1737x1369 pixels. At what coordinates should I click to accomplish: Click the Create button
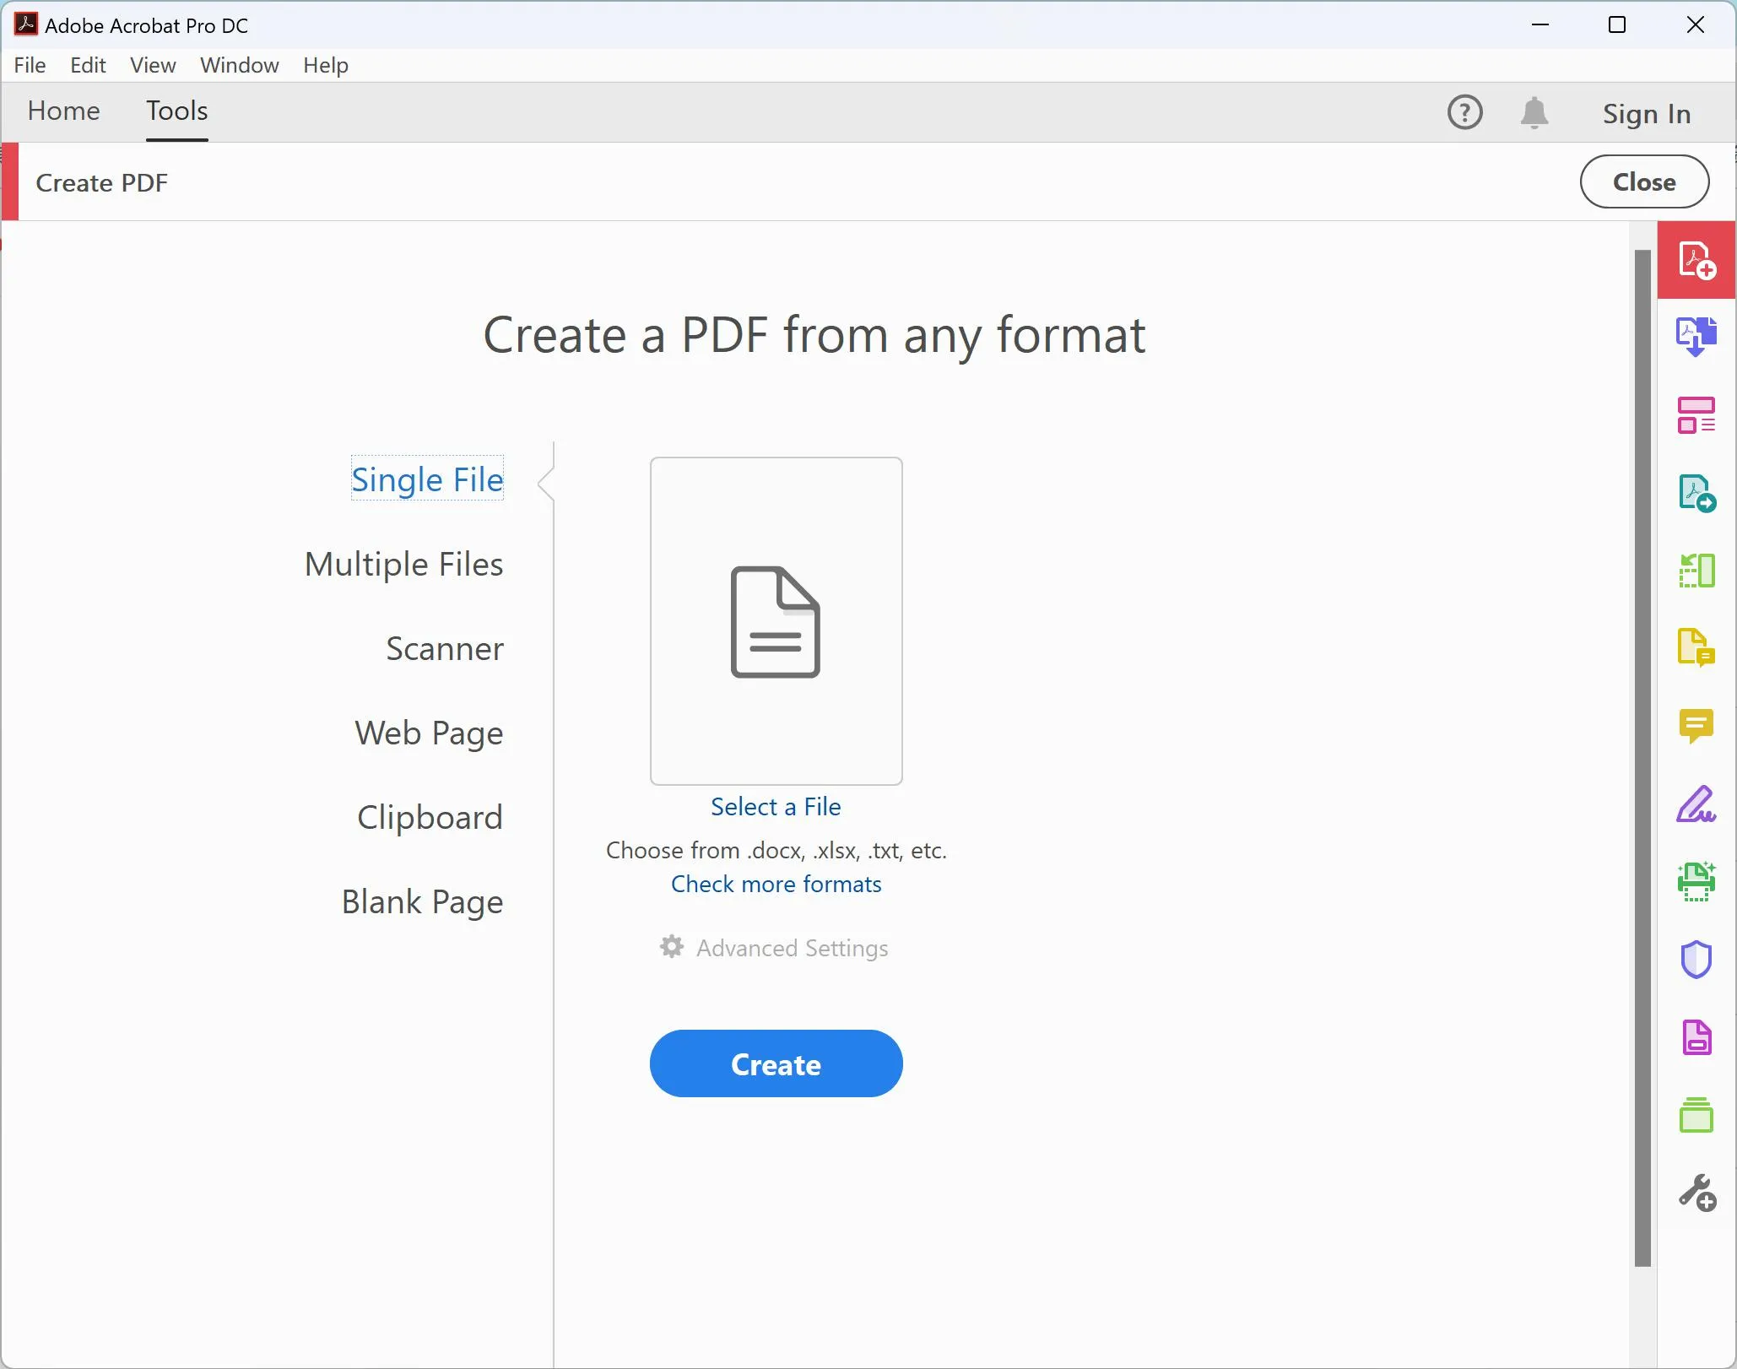point(776,1063)
